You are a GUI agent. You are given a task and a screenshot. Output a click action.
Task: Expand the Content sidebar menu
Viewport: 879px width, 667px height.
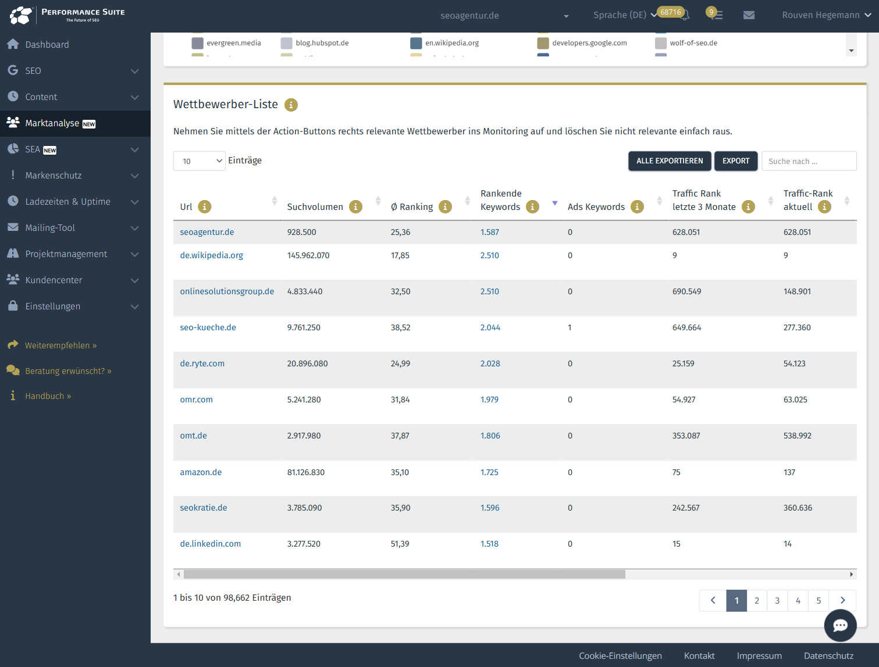pos(135,97)
